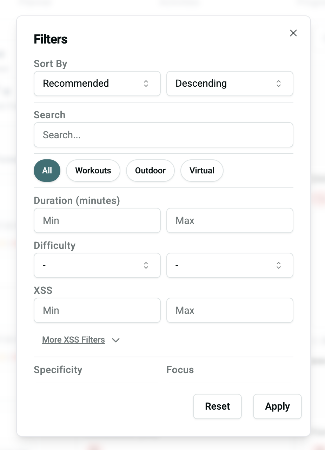Image resolution: width=325 pixels, height=450 pixels.
Task: Open the Descending order dropdown
Action: (230, 84)
